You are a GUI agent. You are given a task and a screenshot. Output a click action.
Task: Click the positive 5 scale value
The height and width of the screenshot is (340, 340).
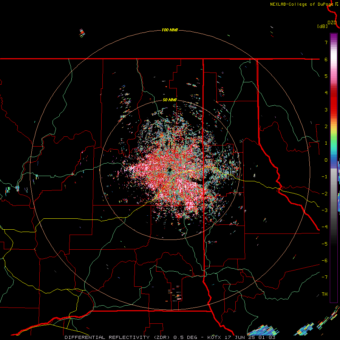[x=326, y=76]
